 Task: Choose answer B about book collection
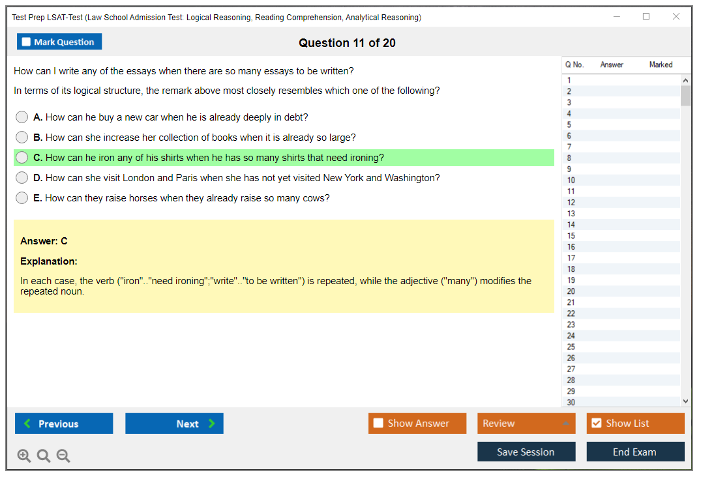coord(22,138)
